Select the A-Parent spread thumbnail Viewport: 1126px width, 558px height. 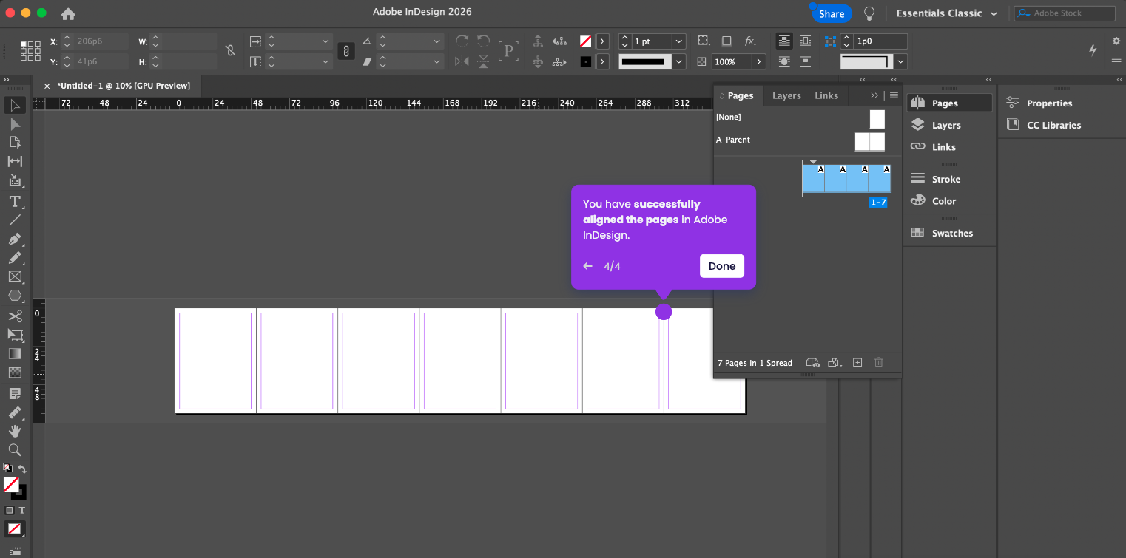click(869, 141)
